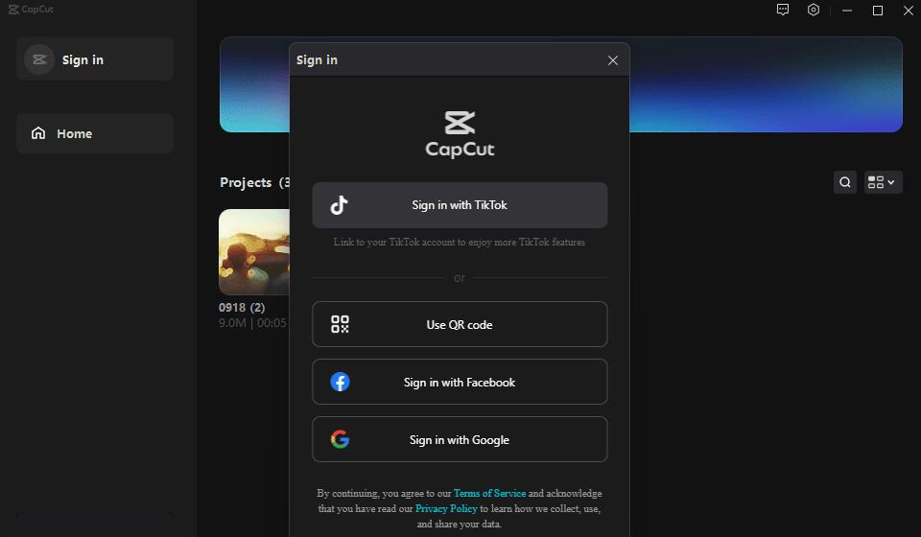Click the Facebook logo icon
The width and height of the screenshot is (921, 537).
pyautogui.click(x=340, y=382)
